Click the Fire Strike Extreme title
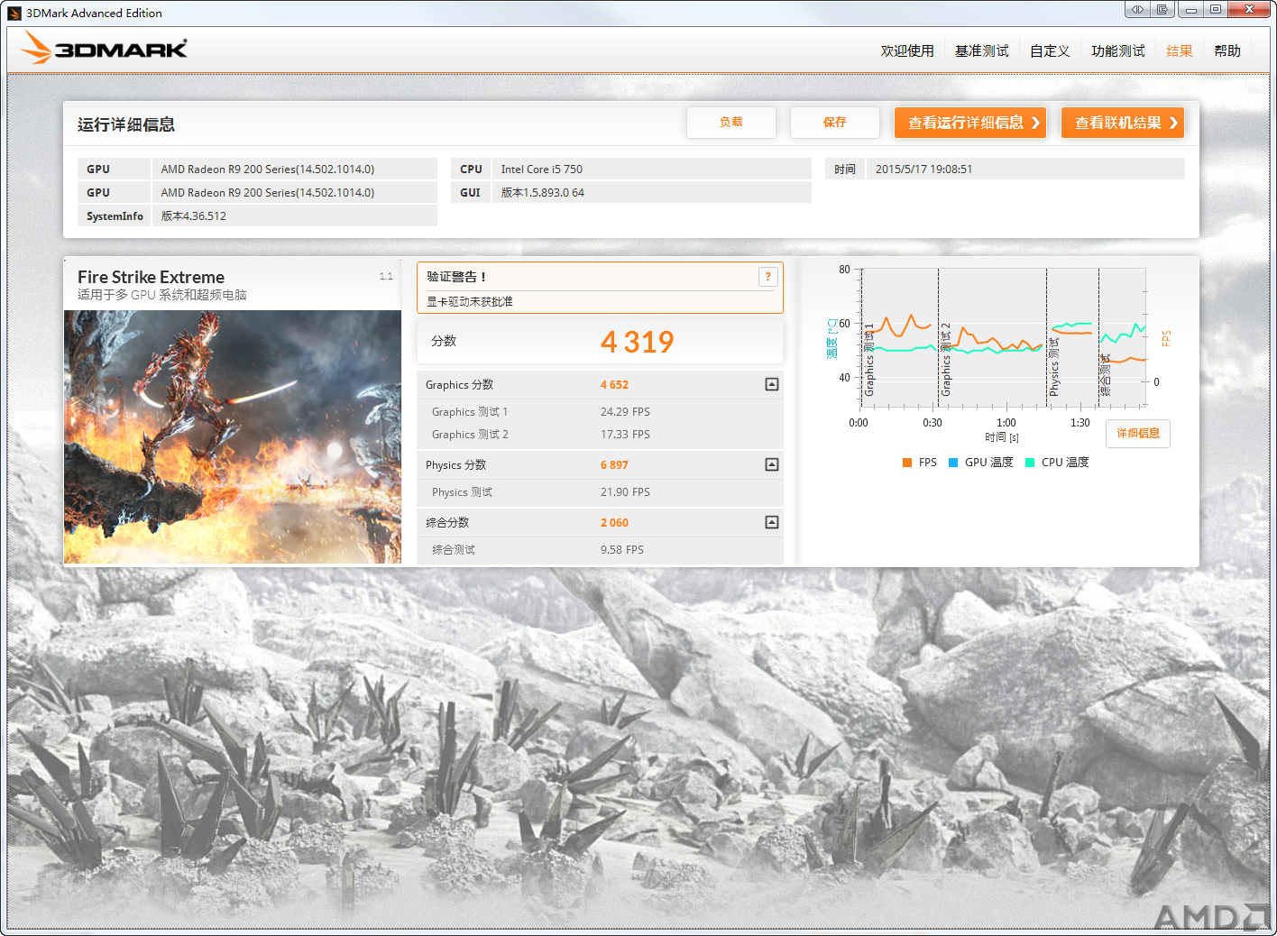1277x936 pixels. tap(151, 277)
